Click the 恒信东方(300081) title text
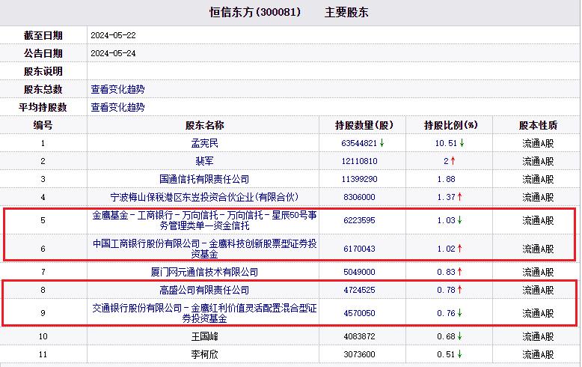The width and height of the screenshot is (582, 367). 255,12
